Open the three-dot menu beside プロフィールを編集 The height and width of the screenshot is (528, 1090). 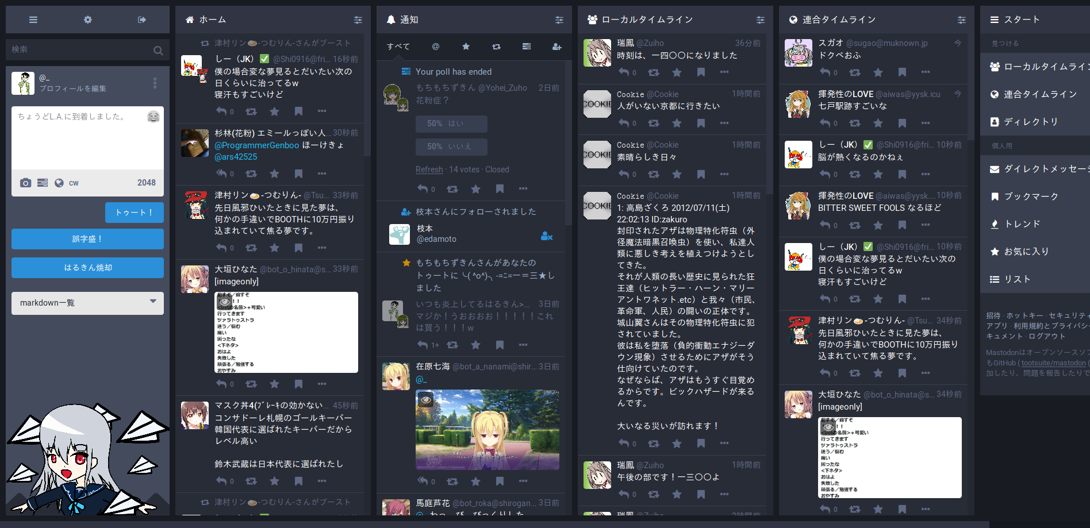[x=155, y=83]
